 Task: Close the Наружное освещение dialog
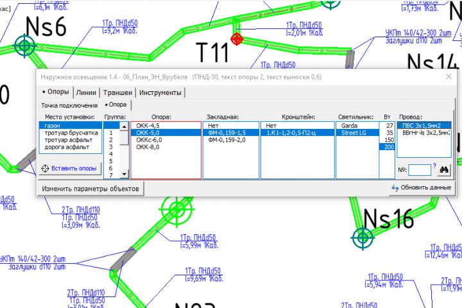[449, 76]
